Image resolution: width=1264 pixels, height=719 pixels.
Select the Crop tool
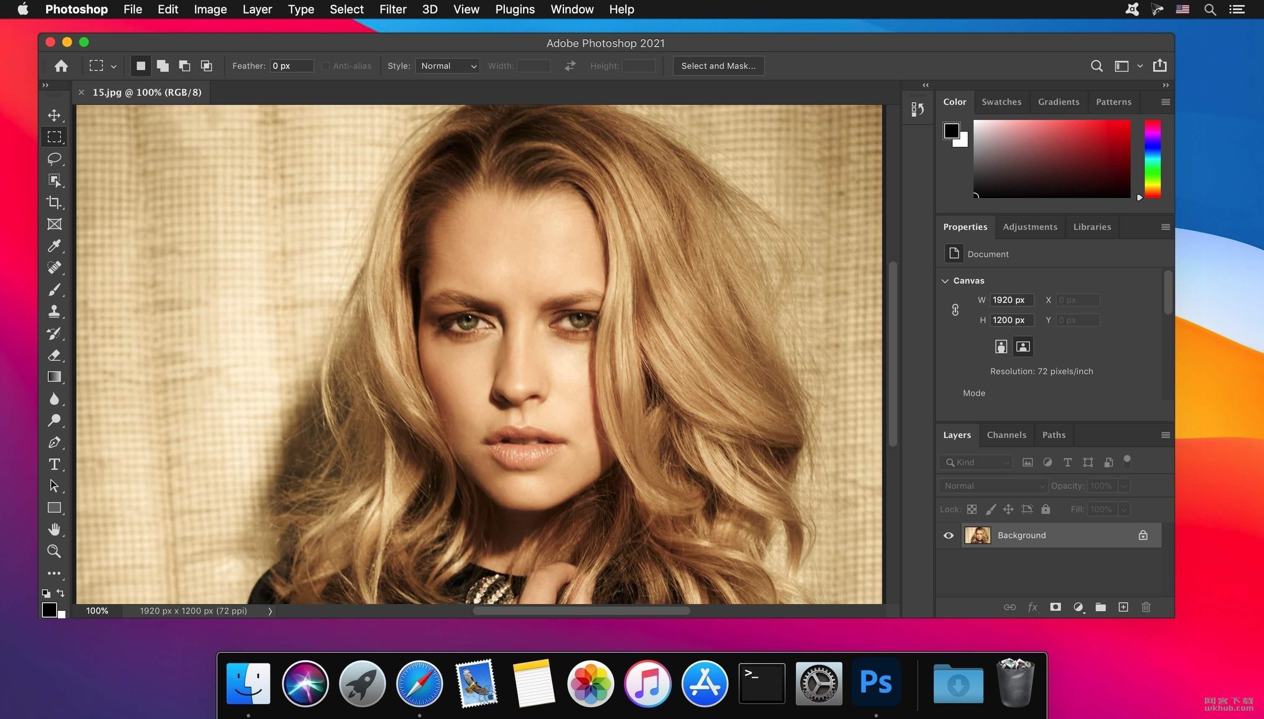click(54, 201)
